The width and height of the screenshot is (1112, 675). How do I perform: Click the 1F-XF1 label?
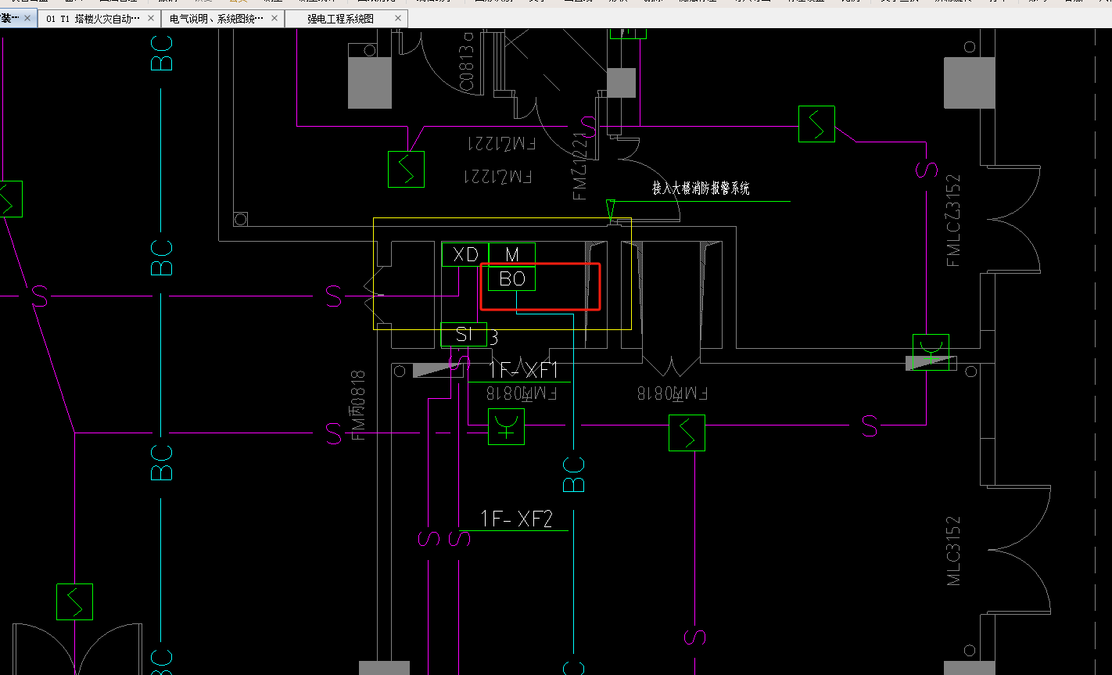coord(524,370)
